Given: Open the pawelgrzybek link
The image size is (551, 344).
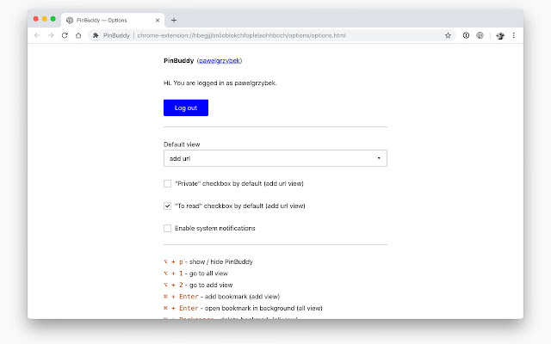Looking at the screenshot, I should [x=220, y=61].
